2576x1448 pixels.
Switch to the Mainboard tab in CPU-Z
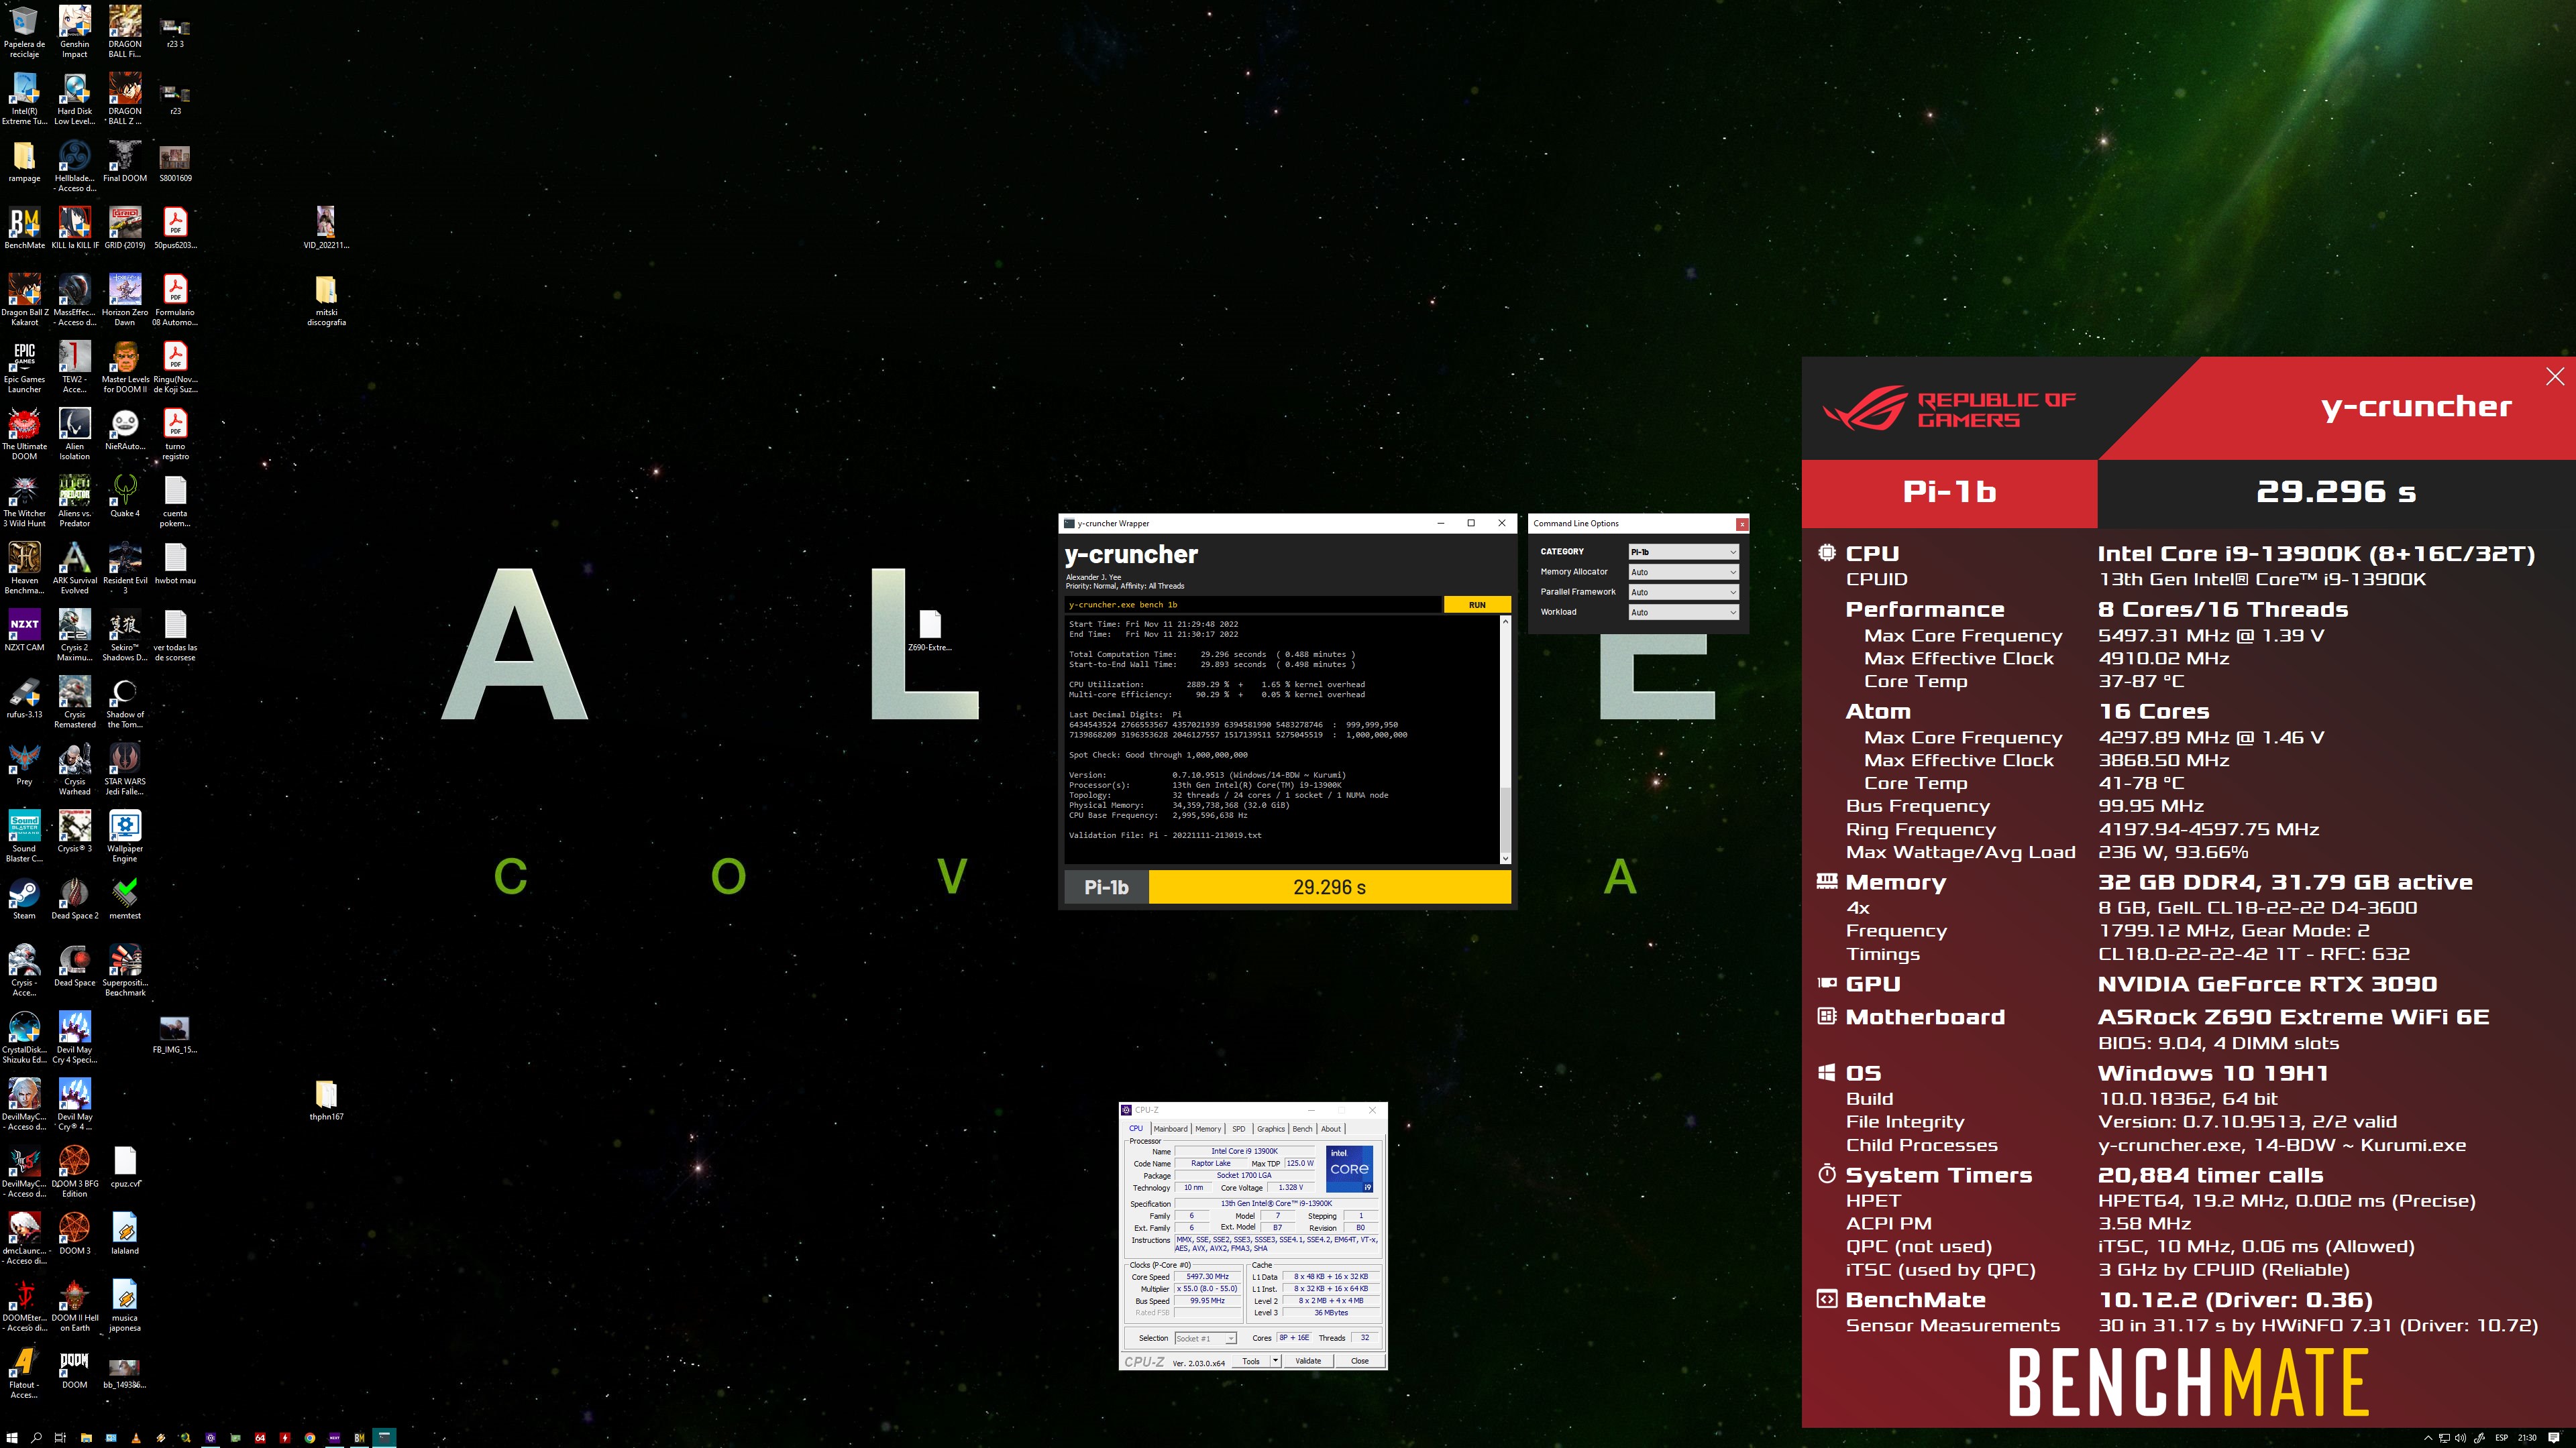click(x=1171, y=1128)
